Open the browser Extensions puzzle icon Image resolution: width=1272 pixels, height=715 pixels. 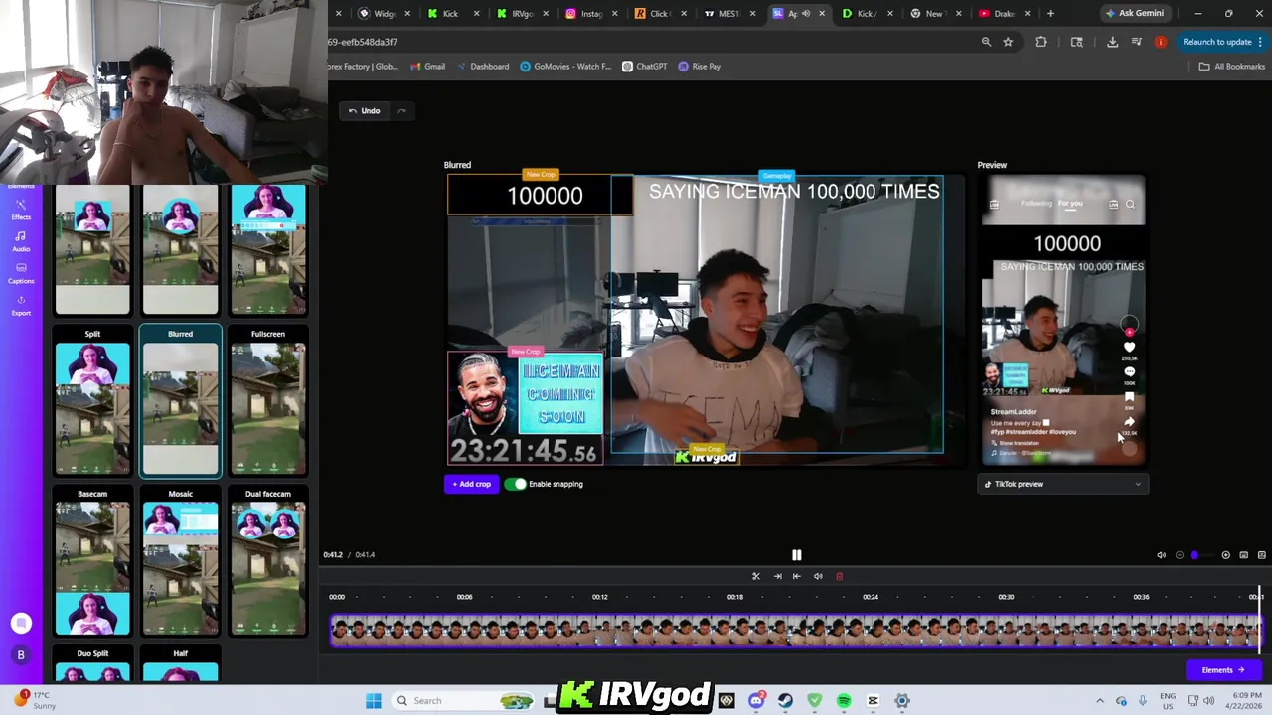coord(1041,42)
